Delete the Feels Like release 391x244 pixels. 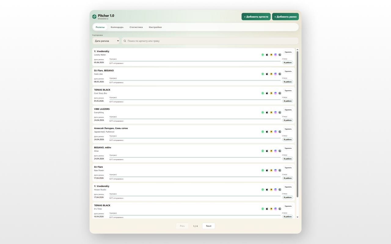[x=288, y=71]
